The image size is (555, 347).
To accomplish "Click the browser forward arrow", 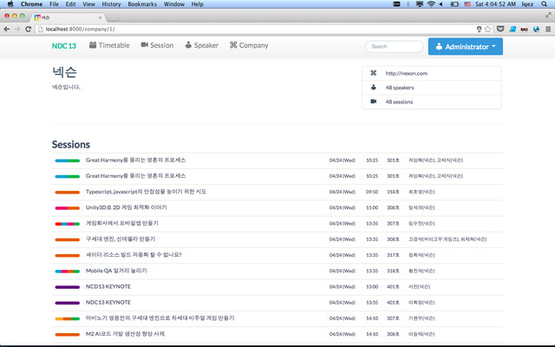I will coord(17,29).
